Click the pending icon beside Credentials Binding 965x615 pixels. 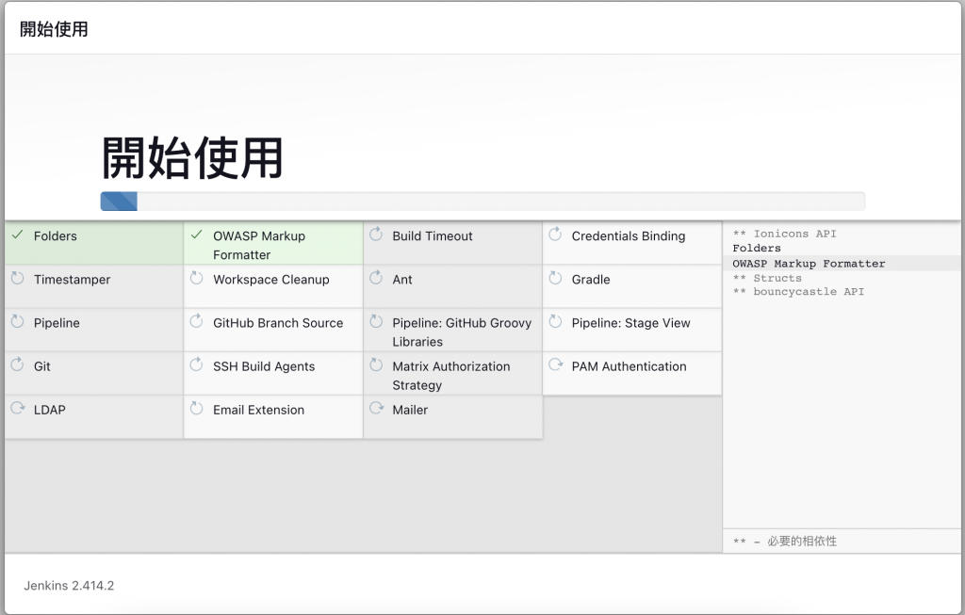pyautogui.click(x=555, y=235)
